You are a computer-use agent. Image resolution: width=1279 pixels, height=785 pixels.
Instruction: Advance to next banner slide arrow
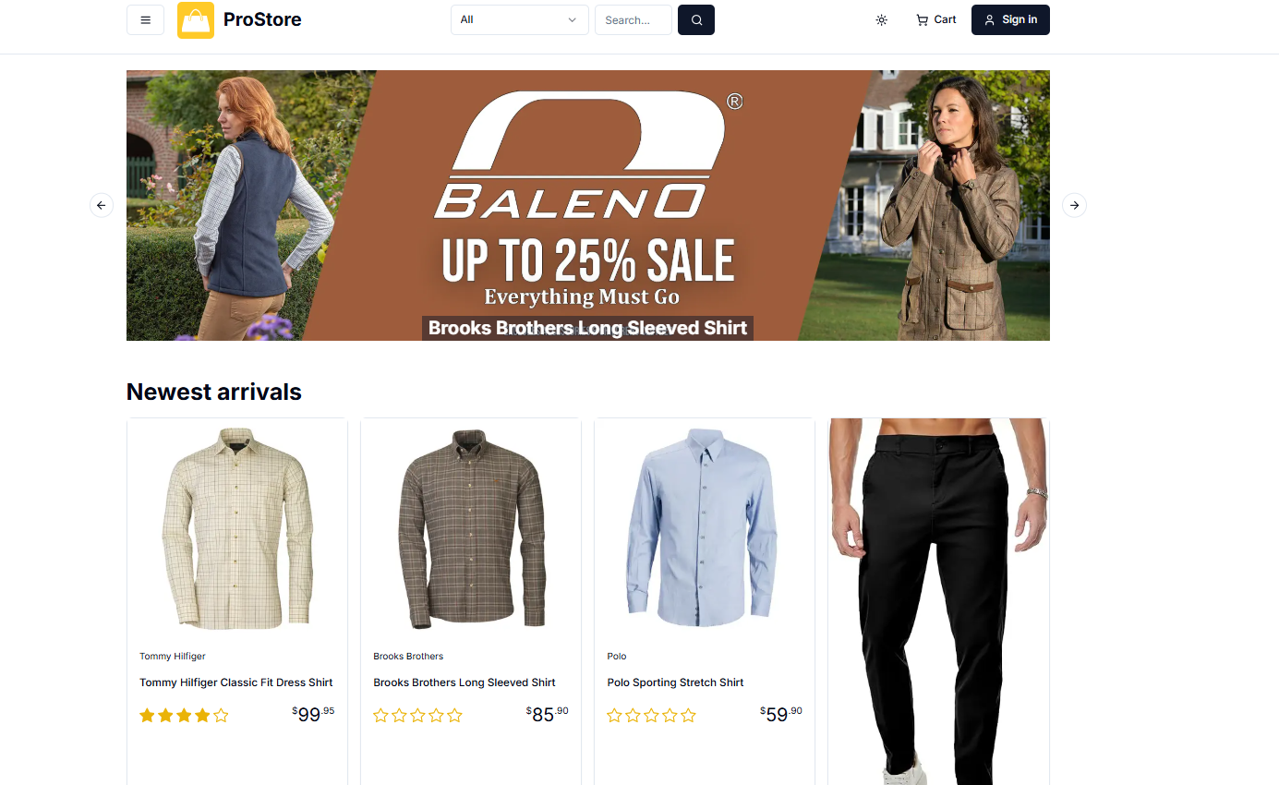click(x=1074, y=205)
